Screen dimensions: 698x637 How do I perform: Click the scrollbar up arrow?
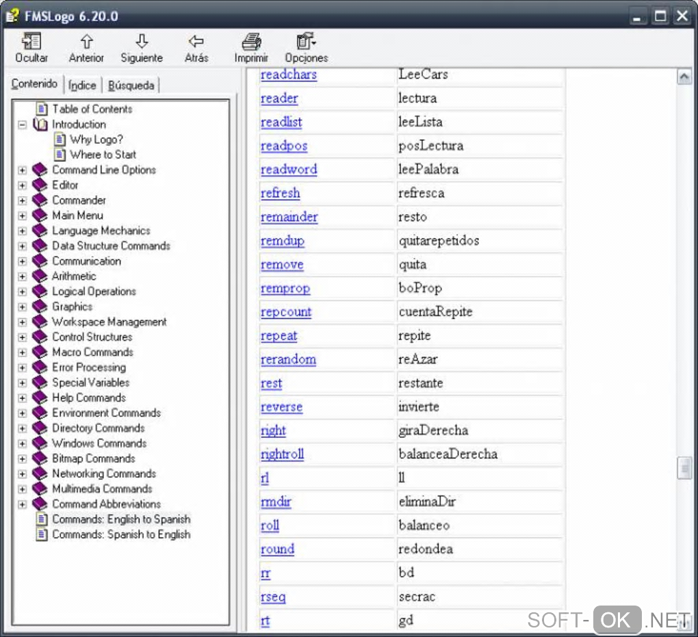point(684,77)
